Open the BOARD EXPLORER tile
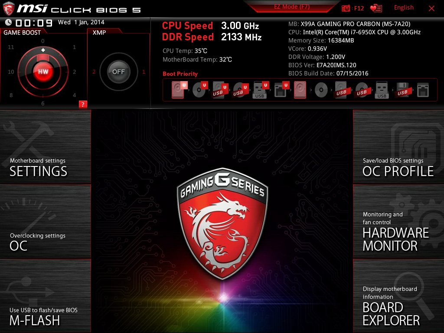 [x=398, y=296]
